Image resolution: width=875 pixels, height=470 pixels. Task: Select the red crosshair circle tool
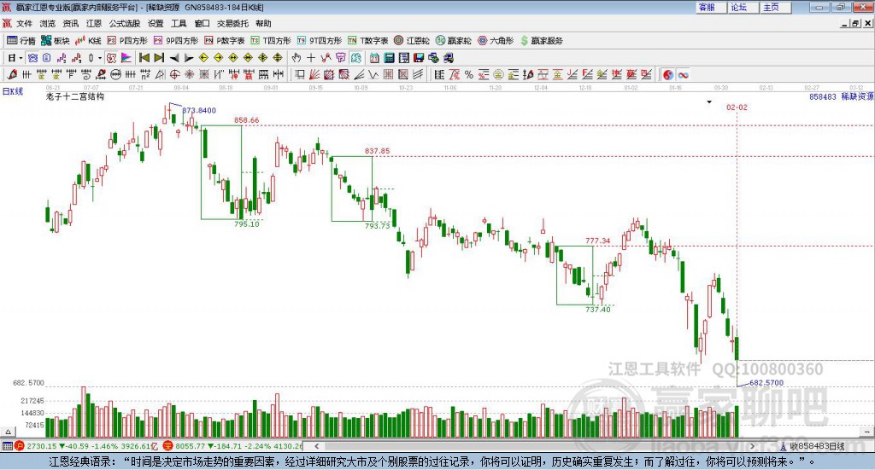174,74
